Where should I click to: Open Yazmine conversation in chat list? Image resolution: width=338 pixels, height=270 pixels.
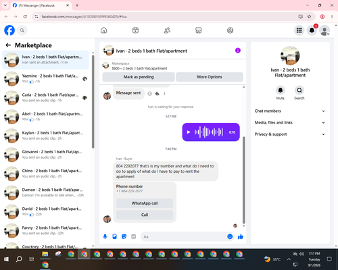45,79
